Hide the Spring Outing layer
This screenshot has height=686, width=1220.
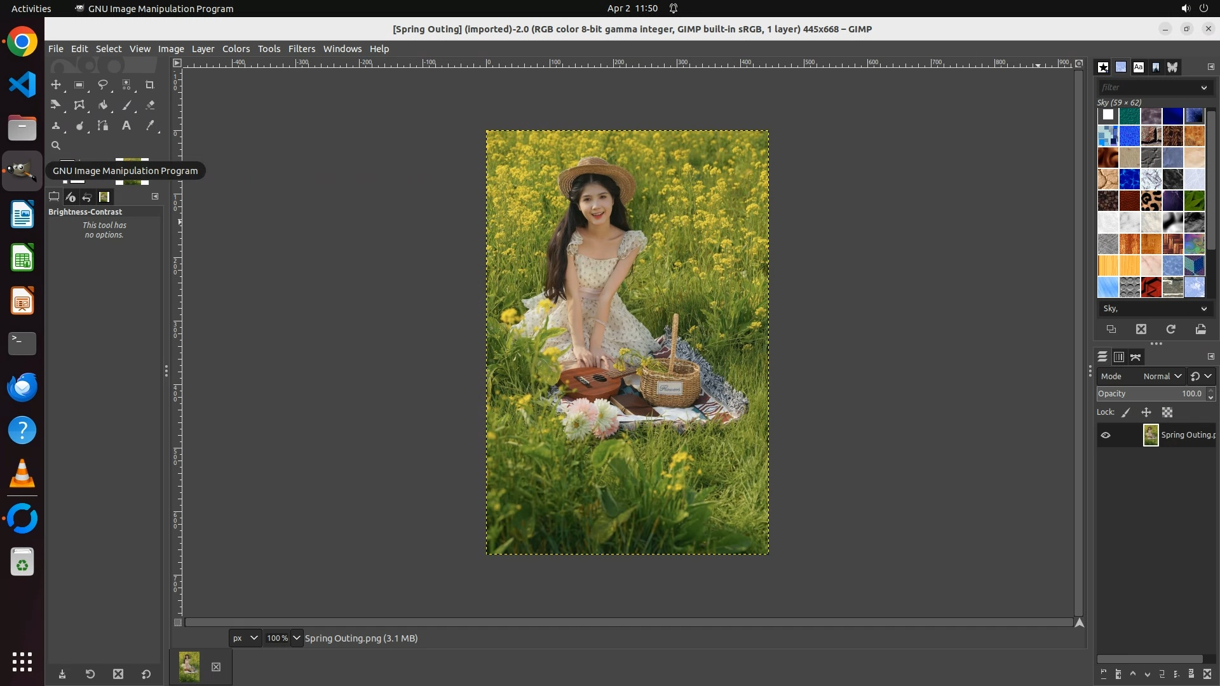pyautogui.click(x=1106, y=435)
